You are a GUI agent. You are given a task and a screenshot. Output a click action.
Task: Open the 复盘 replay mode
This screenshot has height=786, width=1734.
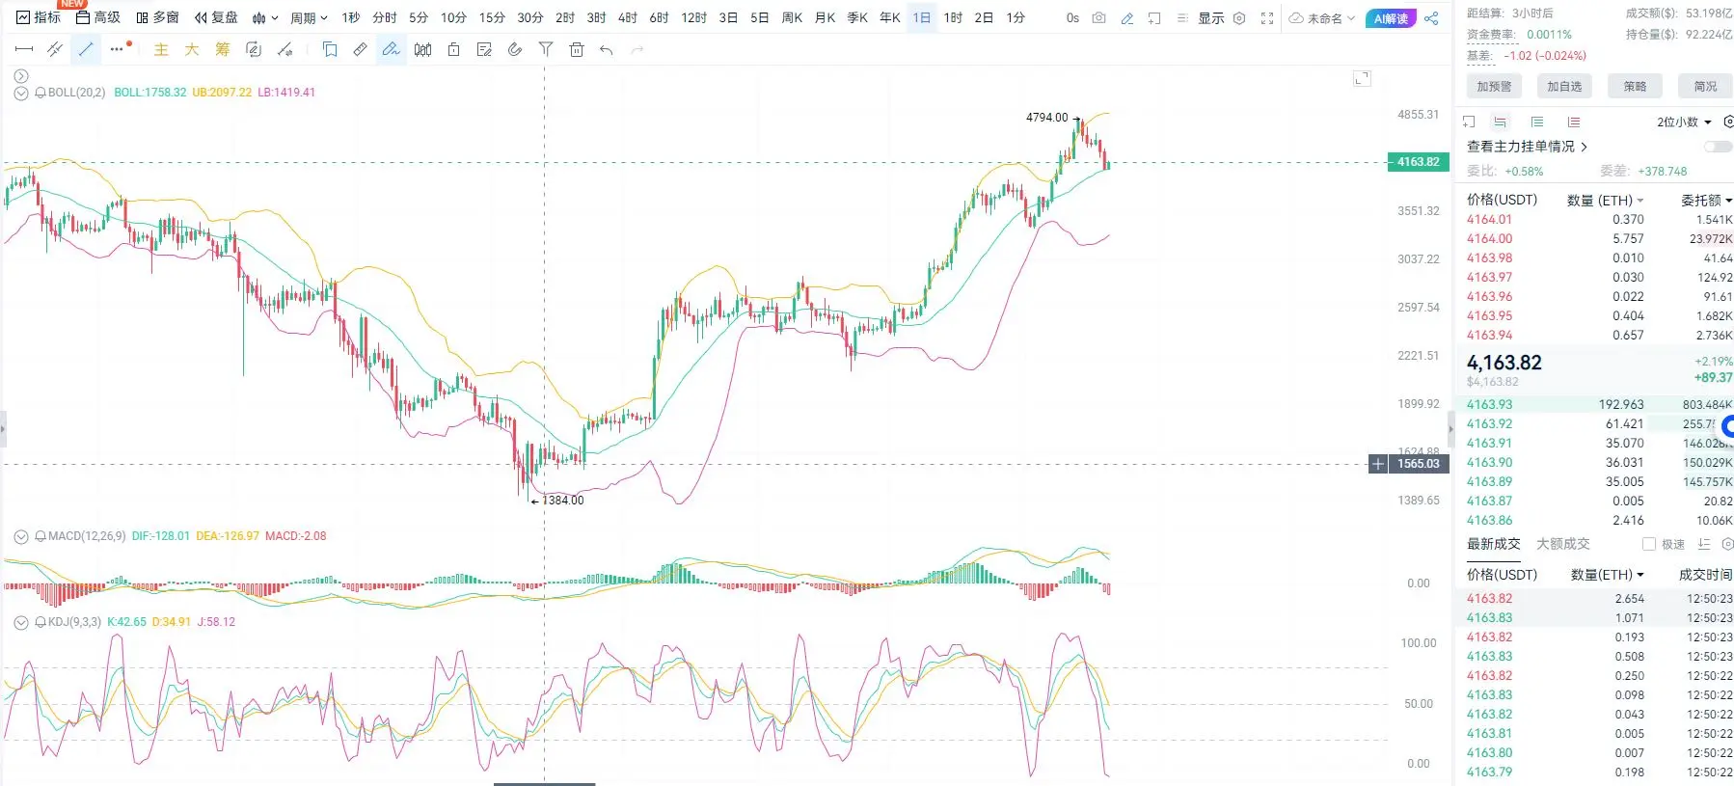[216, 17]
